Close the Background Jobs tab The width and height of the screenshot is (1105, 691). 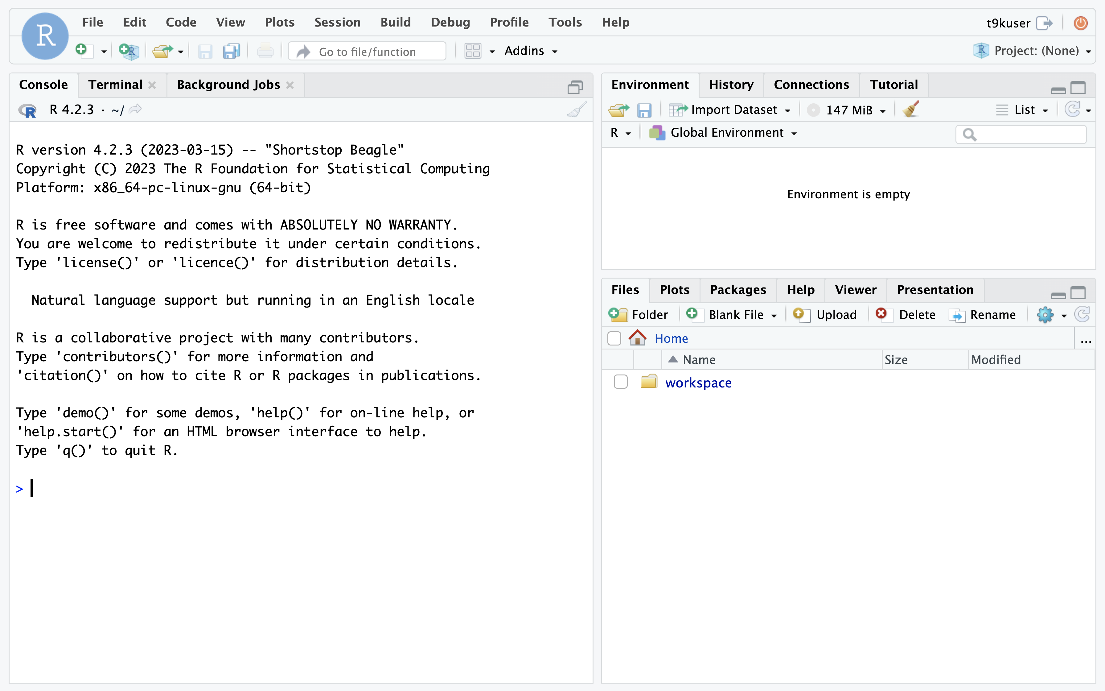pos(290,85)
